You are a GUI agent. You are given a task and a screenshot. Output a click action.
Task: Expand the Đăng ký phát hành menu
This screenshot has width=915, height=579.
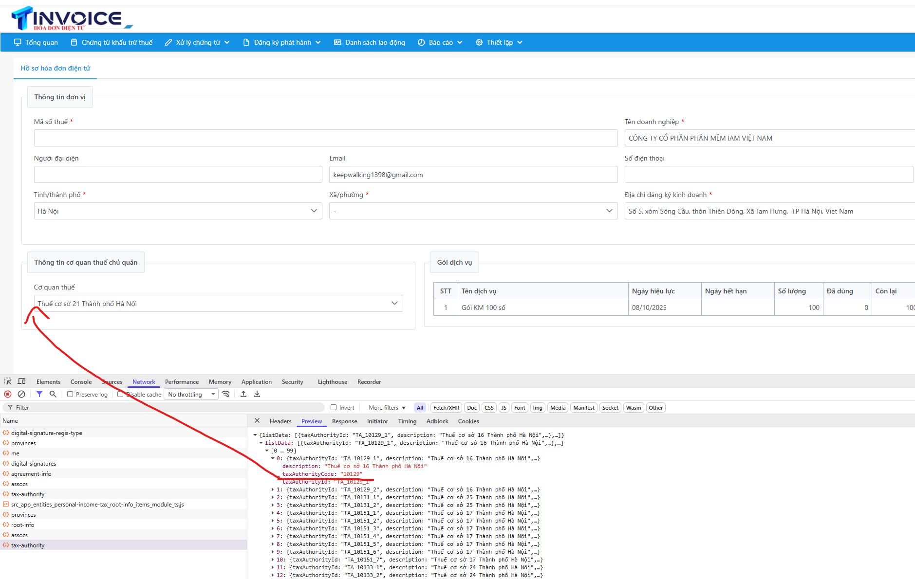click(282, 42)
